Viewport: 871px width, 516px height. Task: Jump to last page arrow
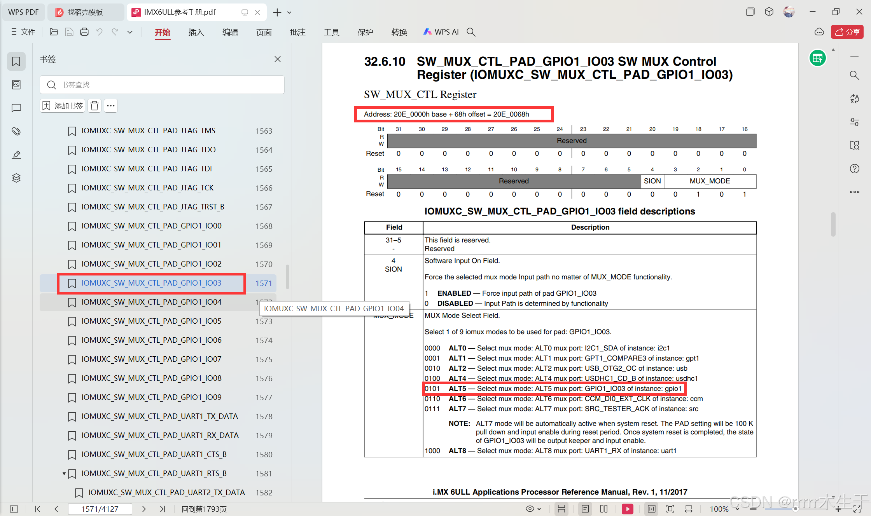(x=163, y=509)
